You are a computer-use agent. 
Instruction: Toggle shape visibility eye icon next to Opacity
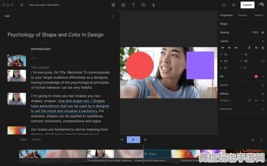point(263,33)
